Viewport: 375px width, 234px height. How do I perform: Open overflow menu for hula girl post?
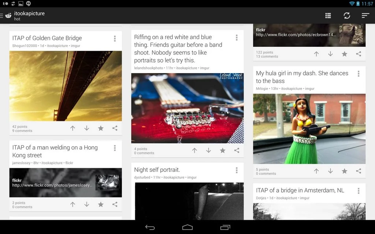click(x=359, y=73)
